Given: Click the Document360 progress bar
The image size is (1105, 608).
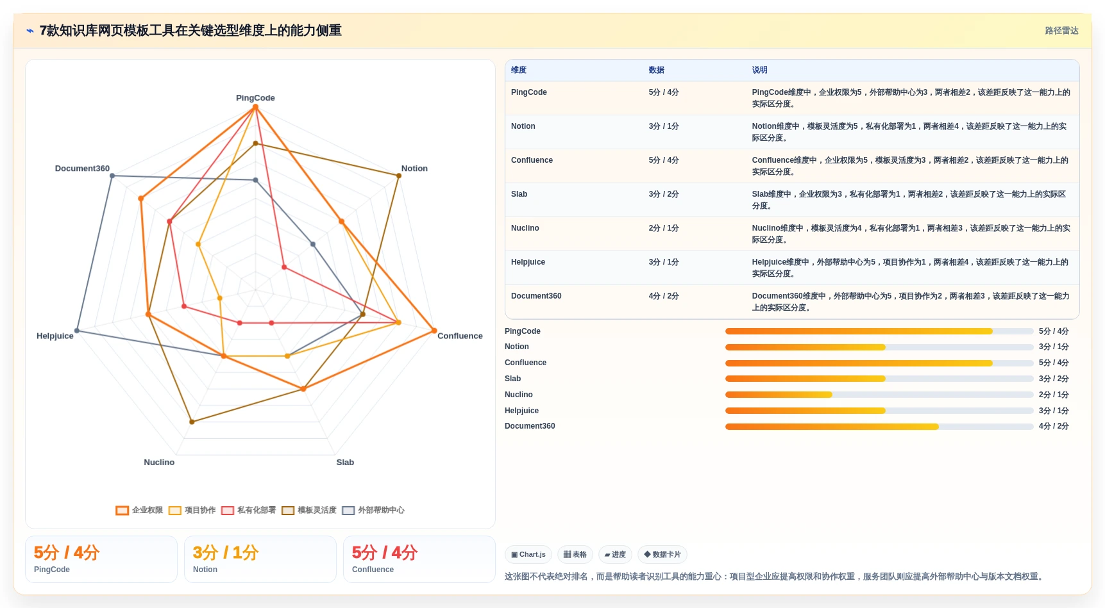Looking at the screenshot, I should (x=879, y=427).
